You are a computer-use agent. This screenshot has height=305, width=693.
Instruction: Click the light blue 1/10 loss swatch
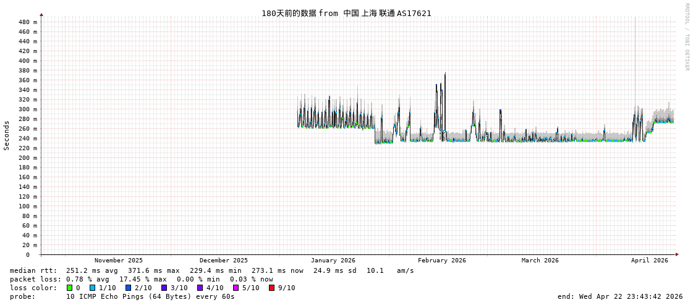coord(92,288)
